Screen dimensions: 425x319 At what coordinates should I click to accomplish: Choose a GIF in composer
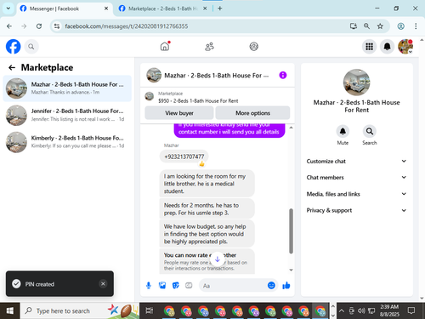[x=189, y=286]
